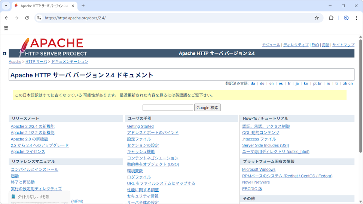Image resolution: width=363 pixels, height=204 pixels.
Task: Open コンパイルとインストール link
Action: pos(34,169)
